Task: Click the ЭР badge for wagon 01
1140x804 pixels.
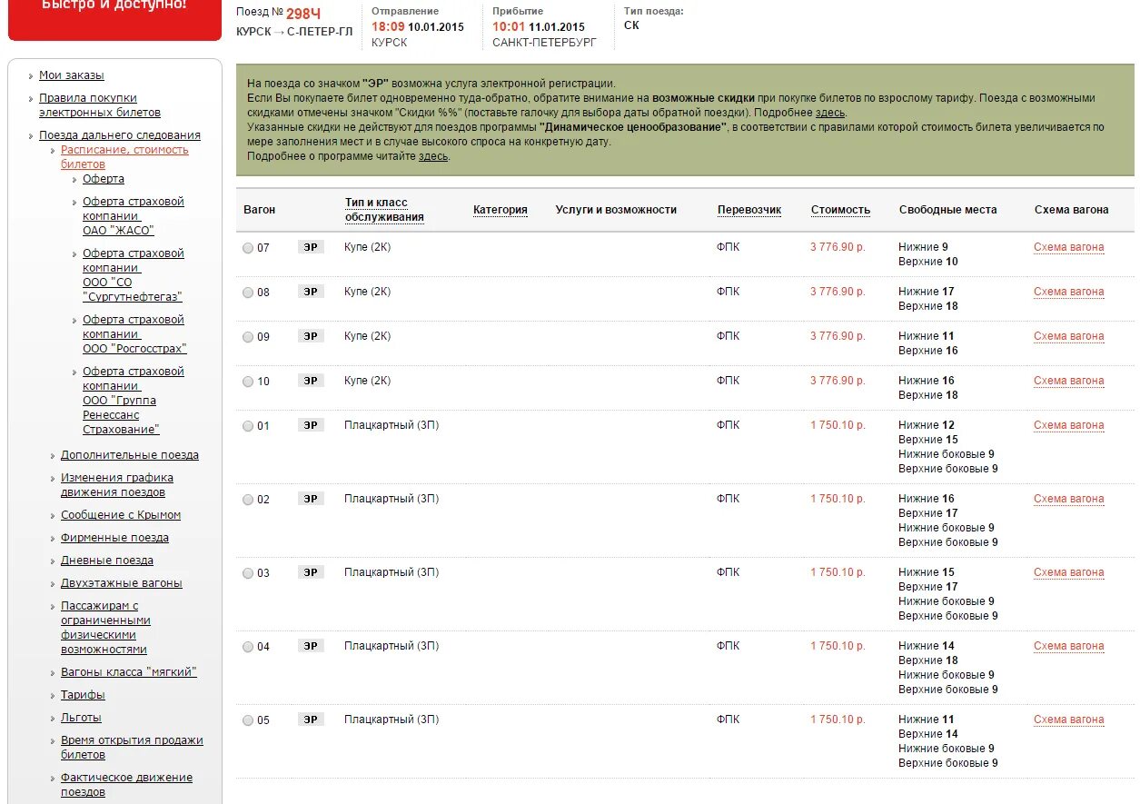Action: (311, 425)
